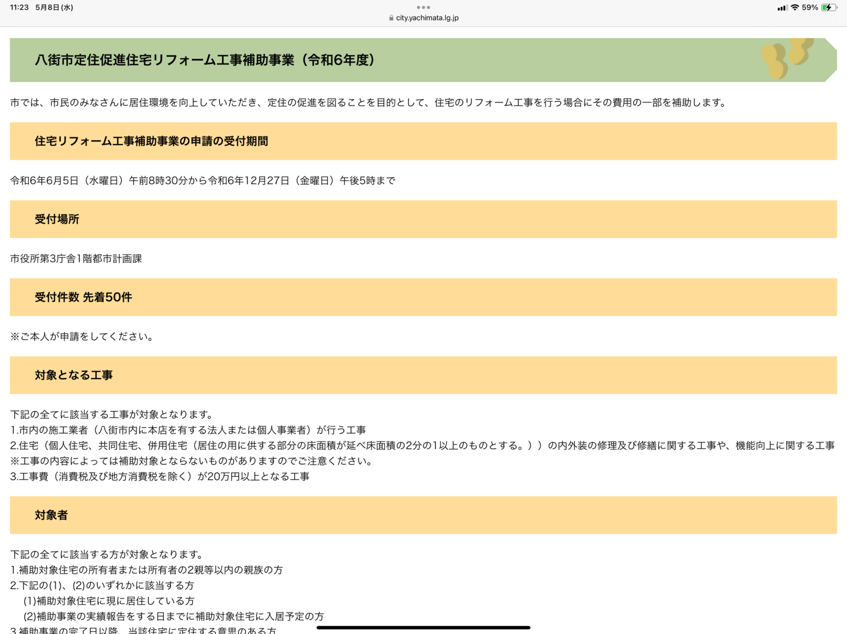The width and height of the screenshot is (847, 634).
Task: Click the application period line starting 令和6年6月5日
Action: (203, 181)
